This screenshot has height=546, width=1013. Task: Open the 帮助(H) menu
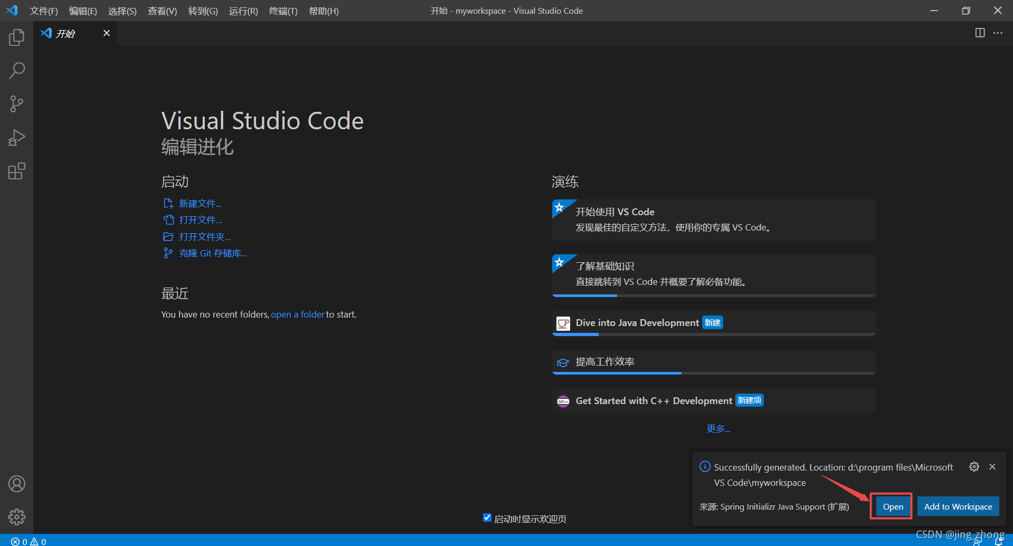pos(324,11)
